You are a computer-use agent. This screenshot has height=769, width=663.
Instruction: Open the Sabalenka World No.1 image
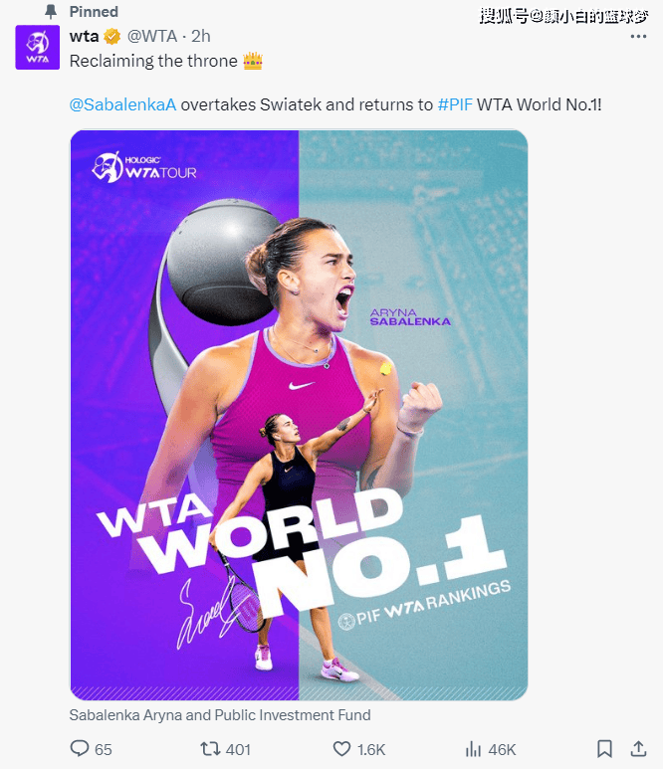(x=299, y=415)
